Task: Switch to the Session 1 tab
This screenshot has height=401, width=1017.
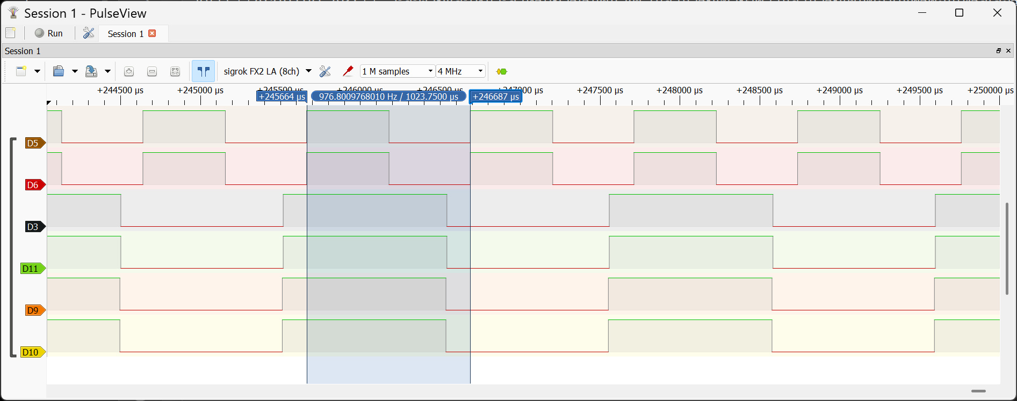Action: 125,34
